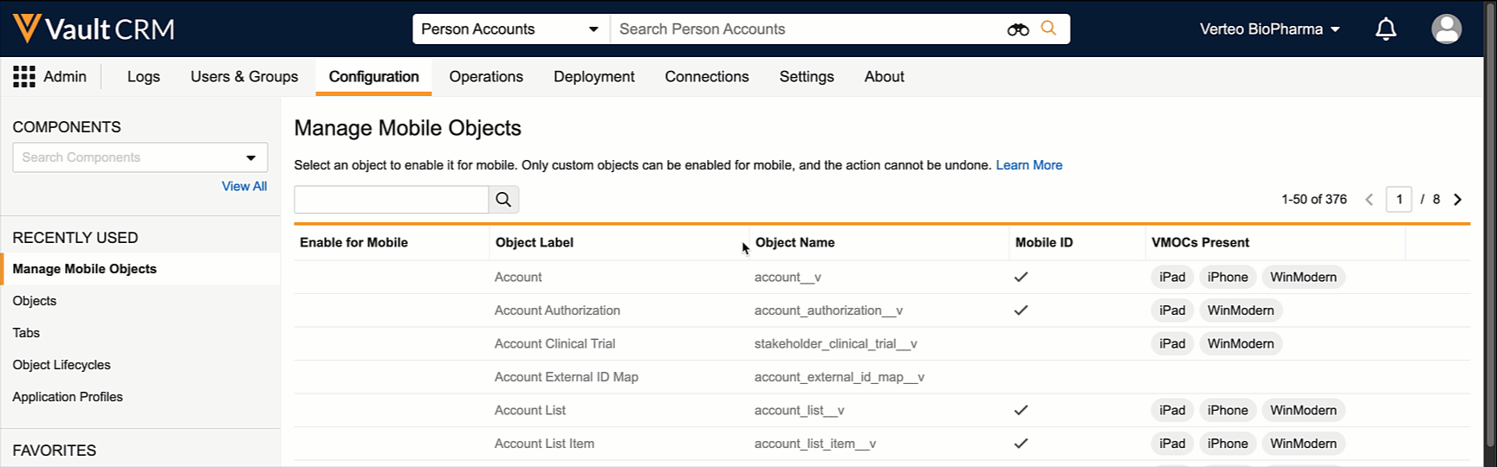Open the binoculars advanced search icon
The image size is (1497, 467).
(x=1018, y=29)
